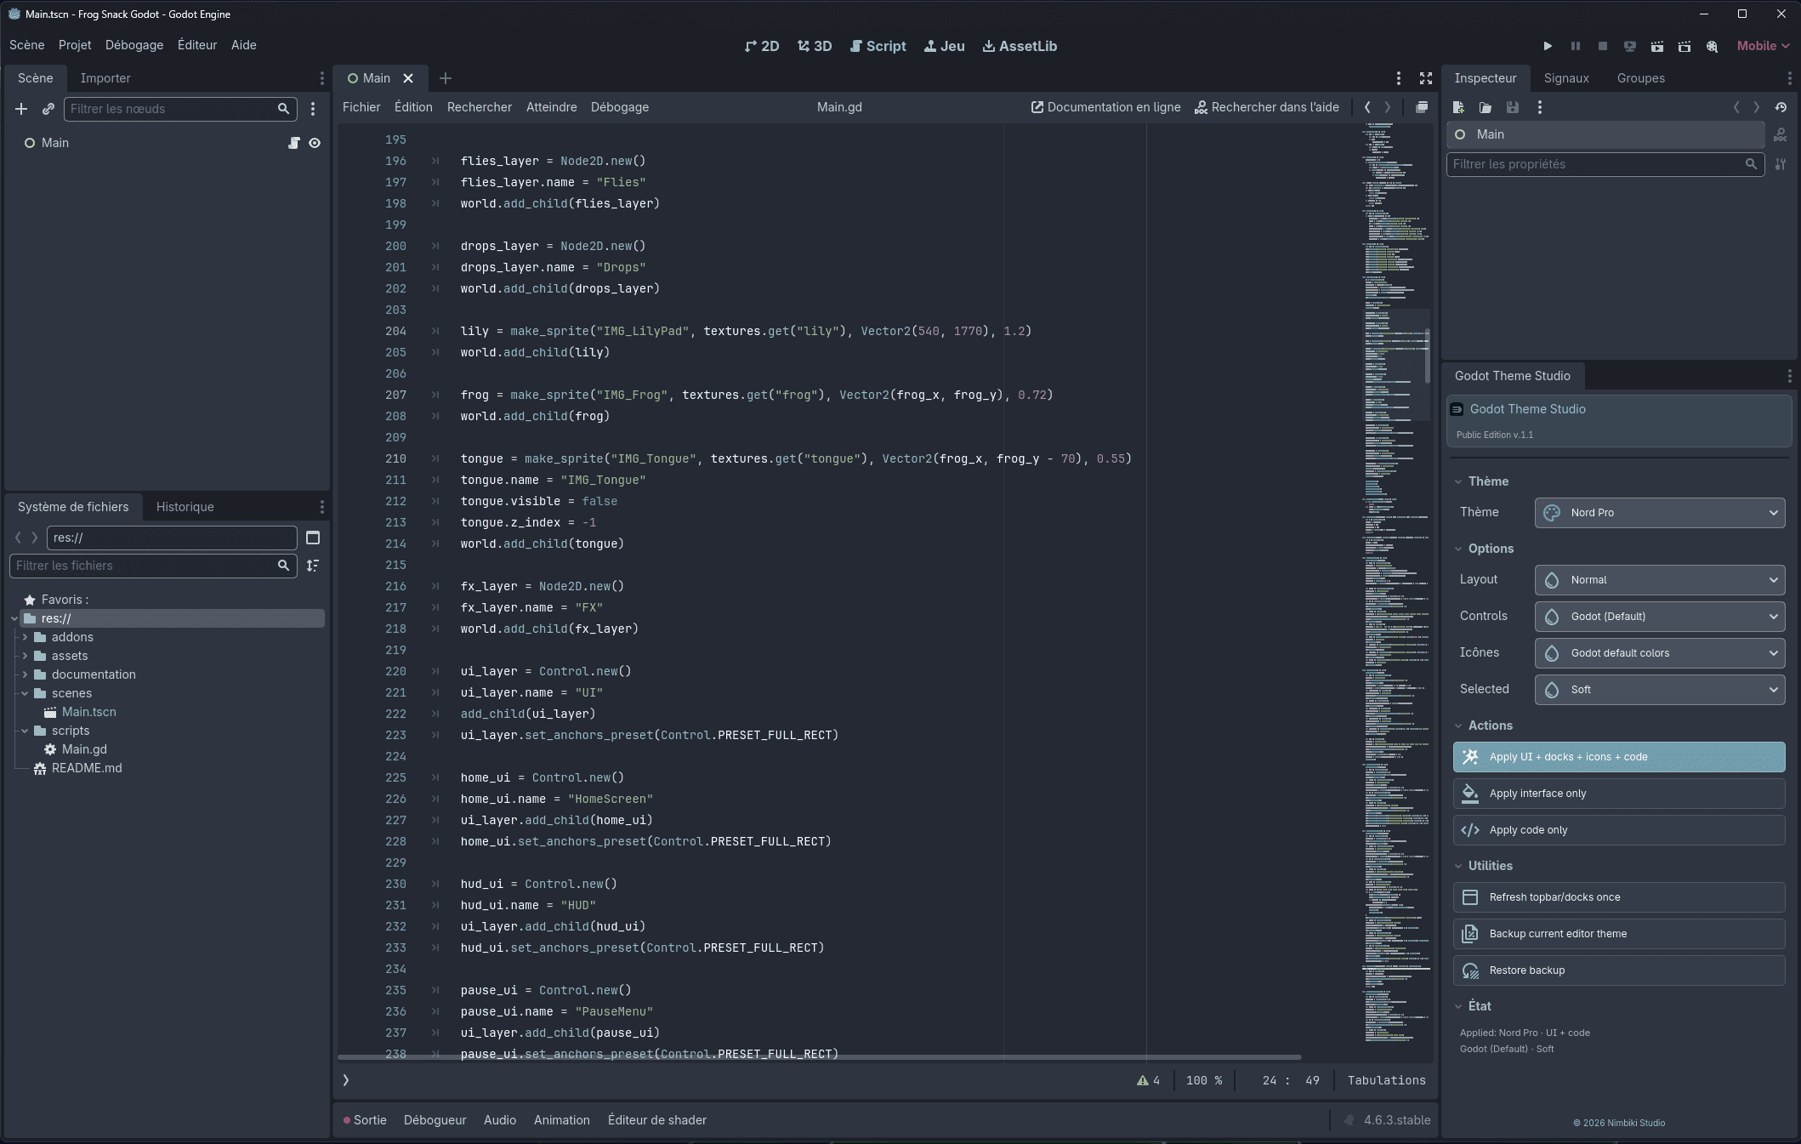Open the script attached to the Main node
1801x1144 pixels.
pos(293,143)
